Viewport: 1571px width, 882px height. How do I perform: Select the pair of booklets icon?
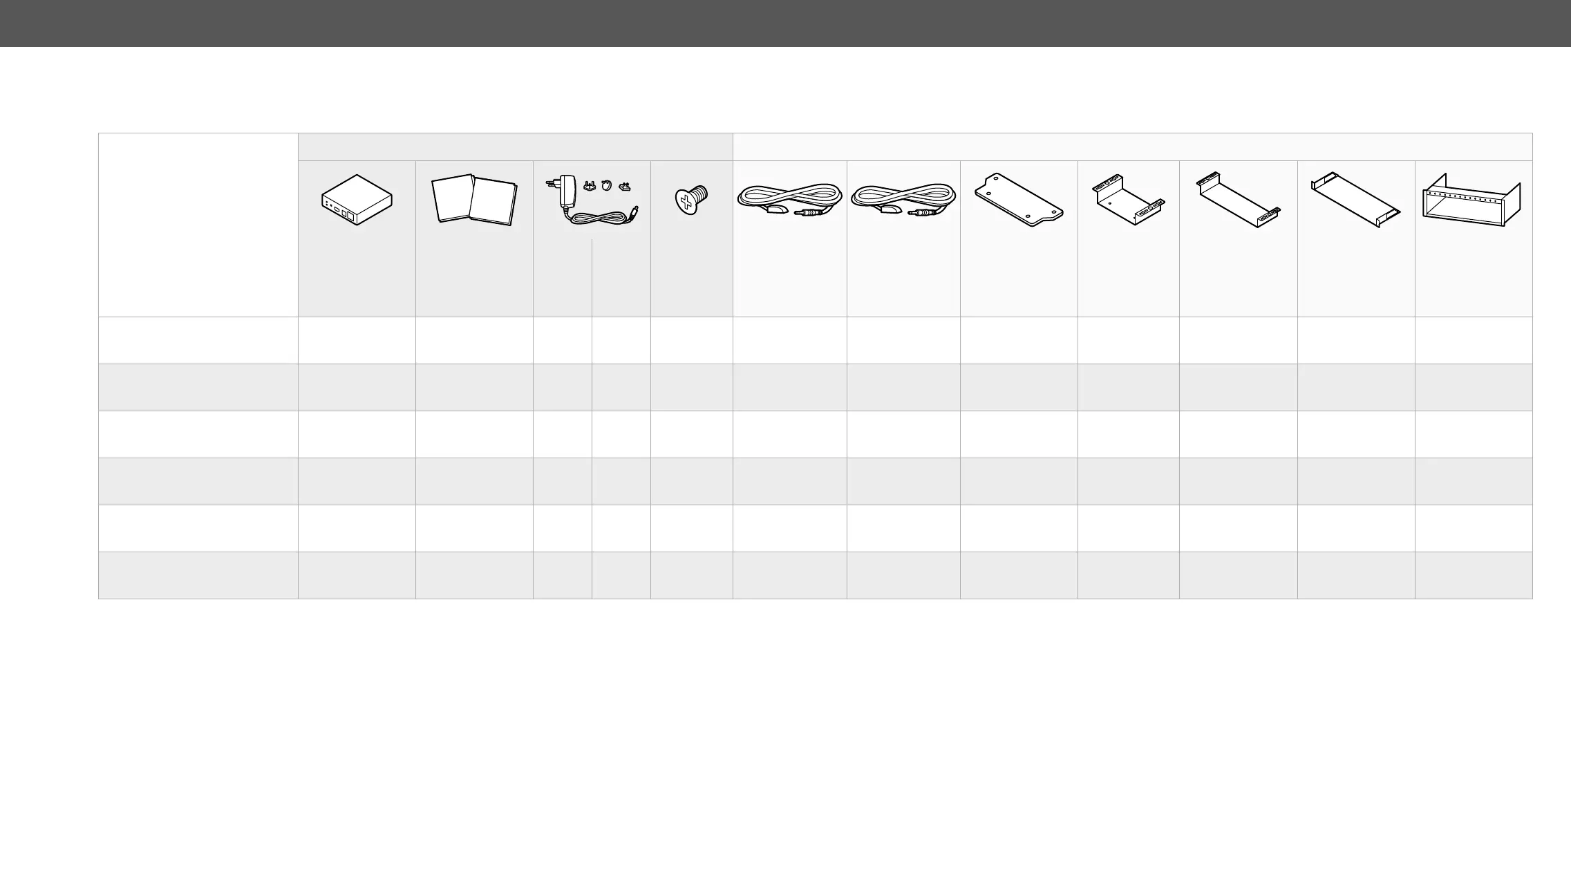(474, 200)
